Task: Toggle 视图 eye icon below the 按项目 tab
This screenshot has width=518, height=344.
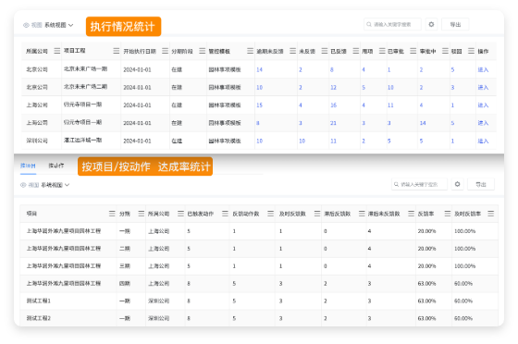Action: coord(23,185)
